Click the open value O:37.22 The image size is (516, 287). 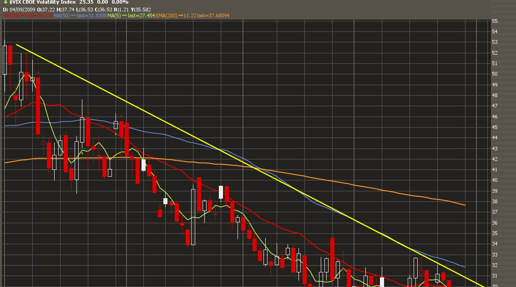[46, 10]
